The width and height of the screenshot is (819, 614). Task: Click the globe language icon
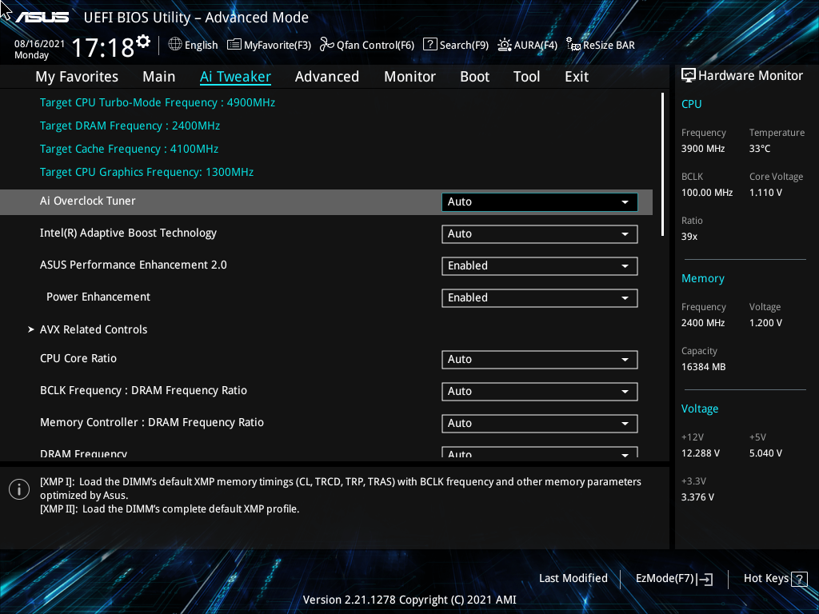coord(175,45)
